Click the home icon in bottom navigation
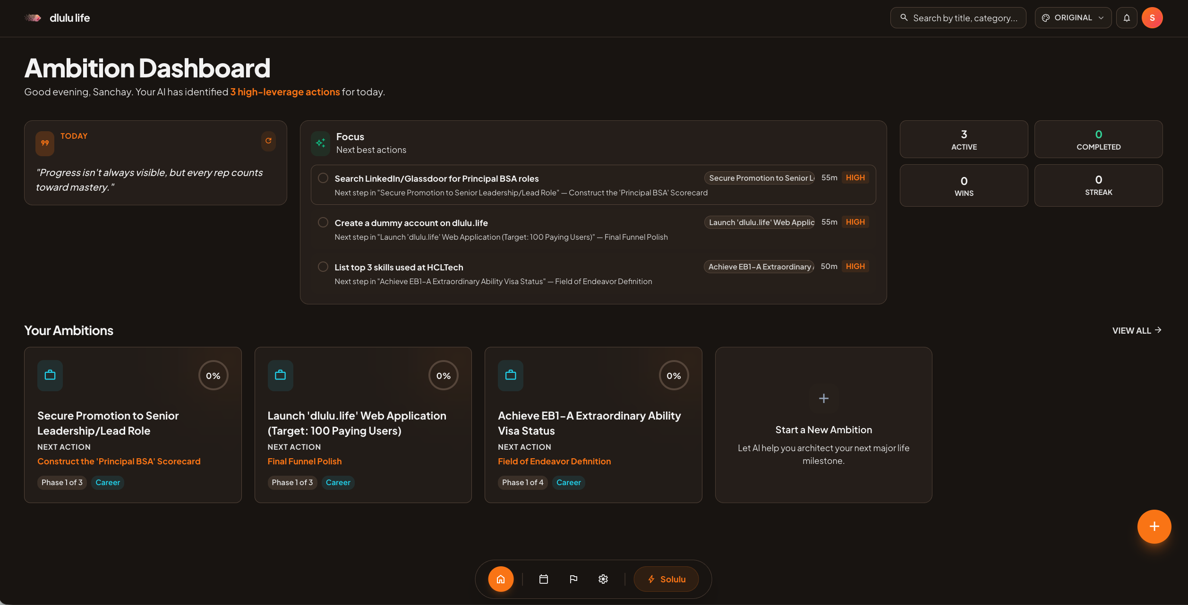The height and width of the screenshot is (605, 1188). tap(501, 579)
